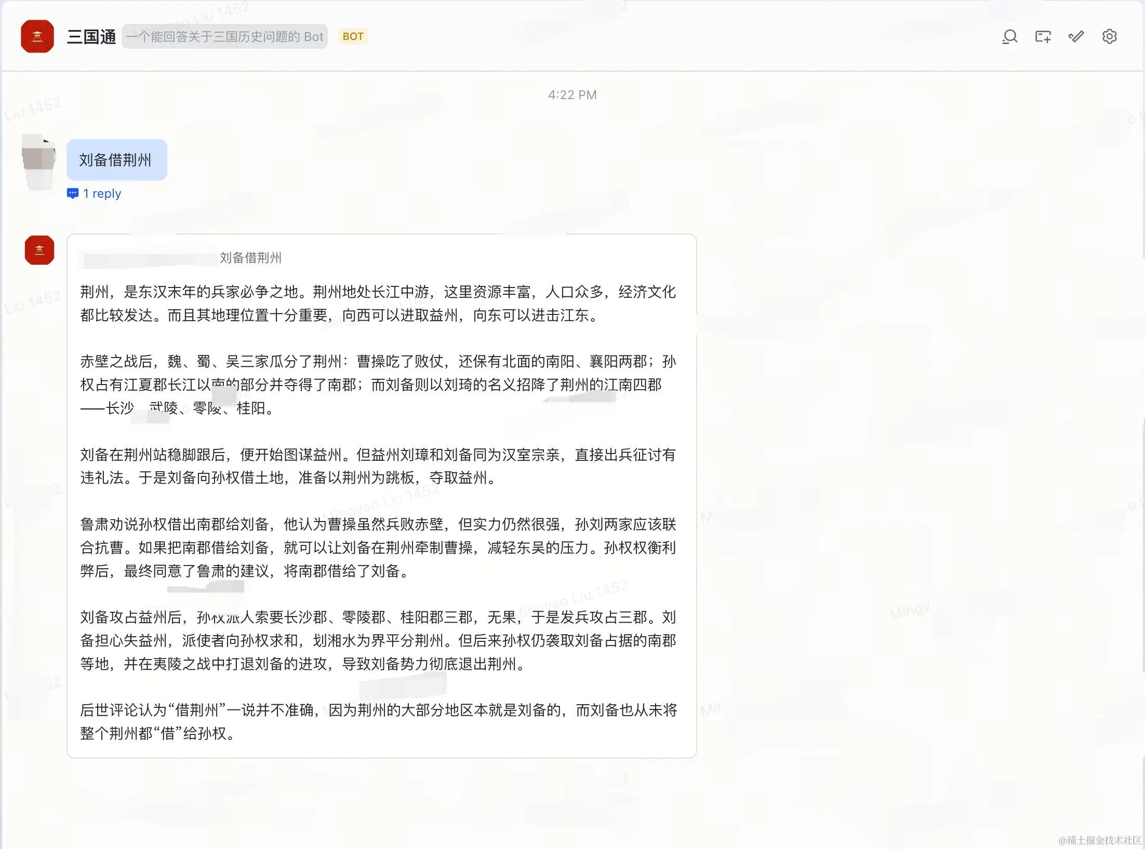
Task: Open the chat search icon
Action: pyautogui.click(x=1009, y=37)
